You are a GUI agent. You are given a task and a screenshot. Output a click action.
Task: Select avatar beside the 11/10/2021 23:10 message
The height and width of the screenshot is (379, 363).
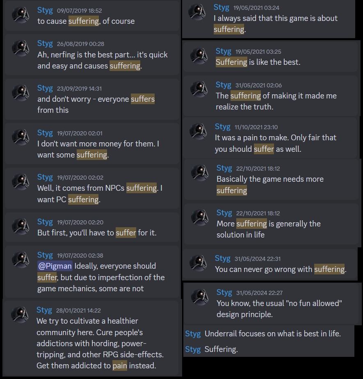click(198, 131)
